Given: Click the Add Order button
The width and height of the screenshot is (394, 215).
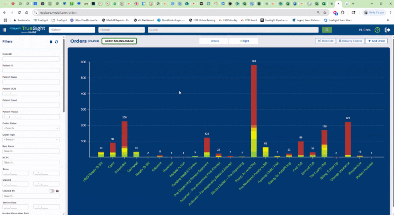Looking at the screenshot, I should tap(376, 41).
